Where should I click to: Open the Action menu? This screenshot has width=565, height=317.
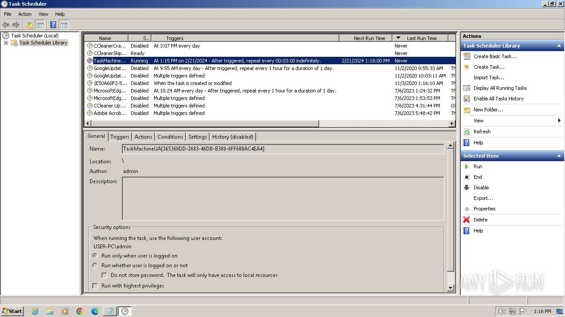[25, 14]
